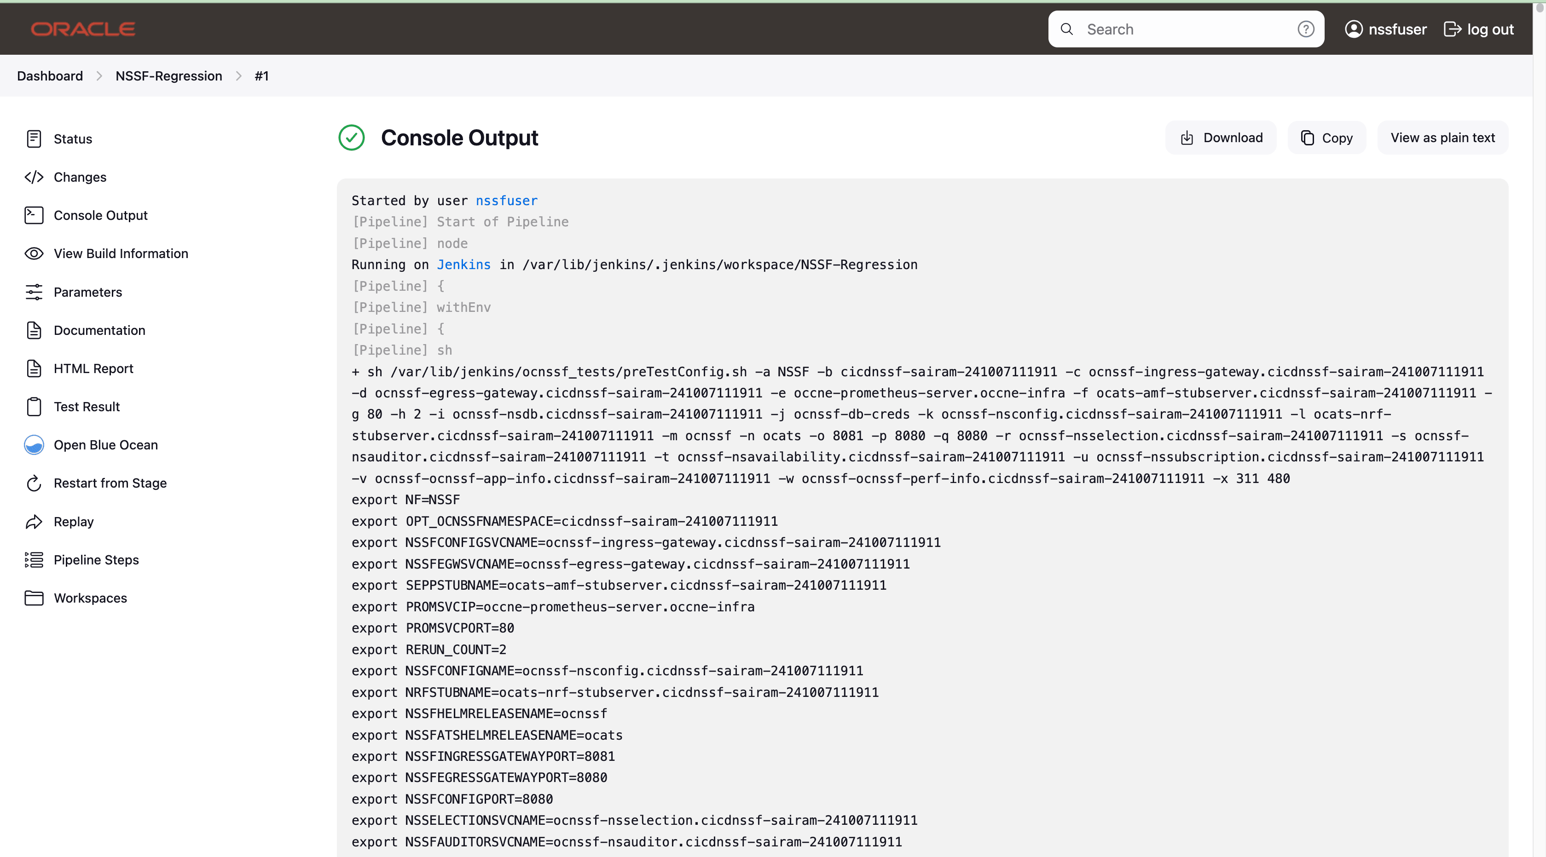The image size is (1546, 857).
Task: Click the eye icon for View Build Information
Action: tap(34, 253)
